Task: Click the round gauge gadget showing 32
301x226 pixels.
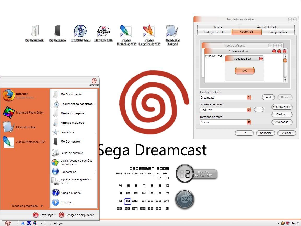Action: [x=185, y=199]
